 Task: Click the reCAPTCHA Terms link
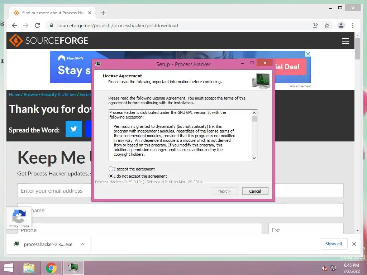25,226
